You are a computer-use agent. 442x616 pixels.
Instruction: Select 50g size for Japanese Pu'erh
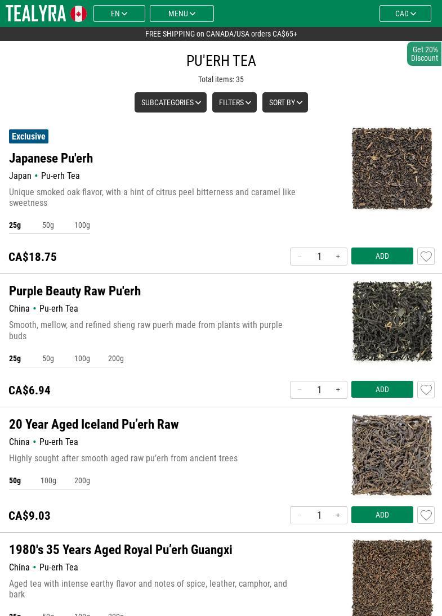point(48,225)
